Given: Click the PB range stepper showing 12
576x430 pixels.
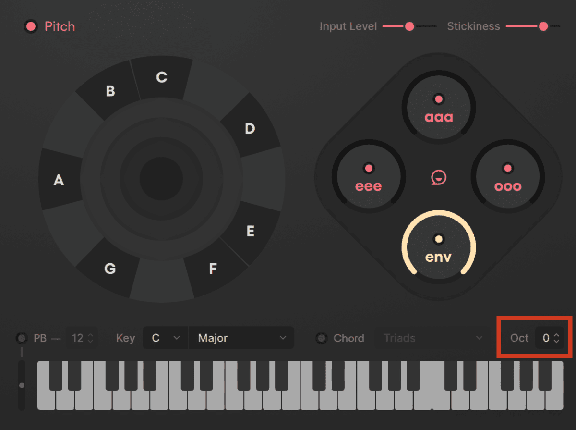Looking at the screenshot, I should point(82,338).
